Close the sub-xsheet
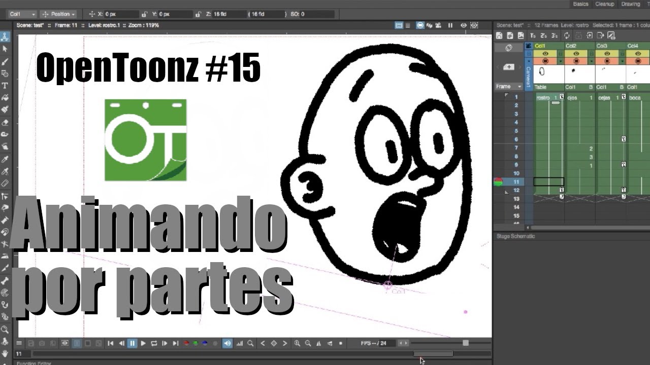The width and height of the screenshot is (650, 365). (600, 35)
